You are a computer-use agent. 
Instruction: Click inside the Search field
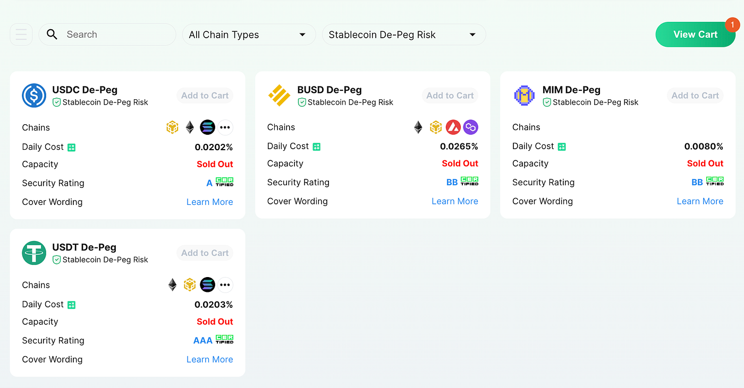[107, 35]
